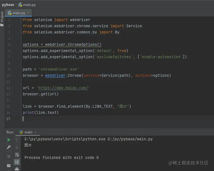The height and width of the screenshot is (171, 214).
Task: Place cursor on 'from selenium import webdriver' line
Action: coord(56,20)
